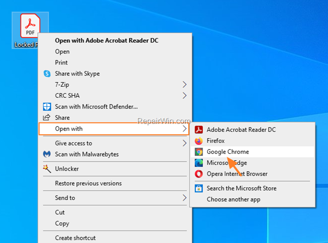Click the Microsoft Store bag icon
This screenshot has height=243, width=328.
(199, 189)
